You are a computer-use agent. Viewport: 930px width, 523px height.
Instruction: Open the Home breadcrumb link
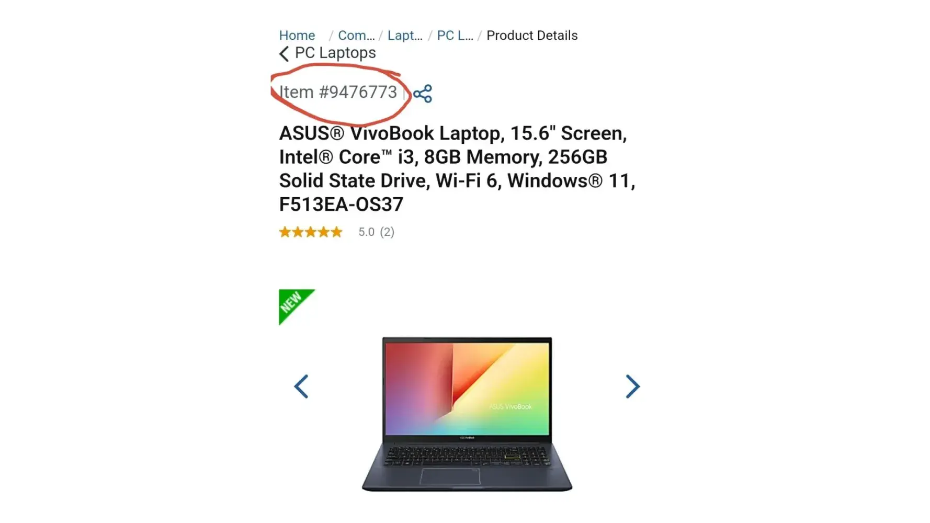[x=297, y=35]
